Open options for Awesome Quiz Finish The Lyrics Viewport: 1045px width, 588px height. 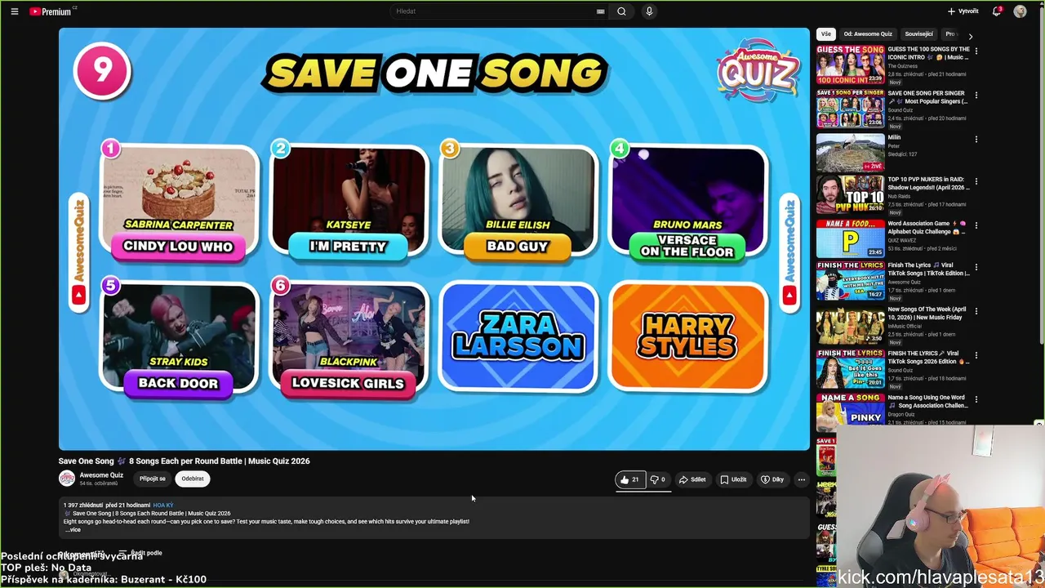976,267
